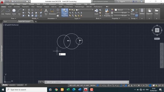Viewport: 164px width, 92px height.
Task: Expand the Groups panel
Action: (x=134, y=18)
